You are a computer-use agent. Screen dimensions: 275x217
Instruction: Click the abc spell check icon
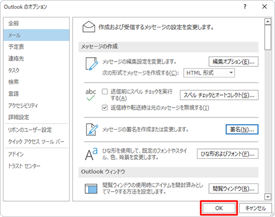[x=91, y=94]
